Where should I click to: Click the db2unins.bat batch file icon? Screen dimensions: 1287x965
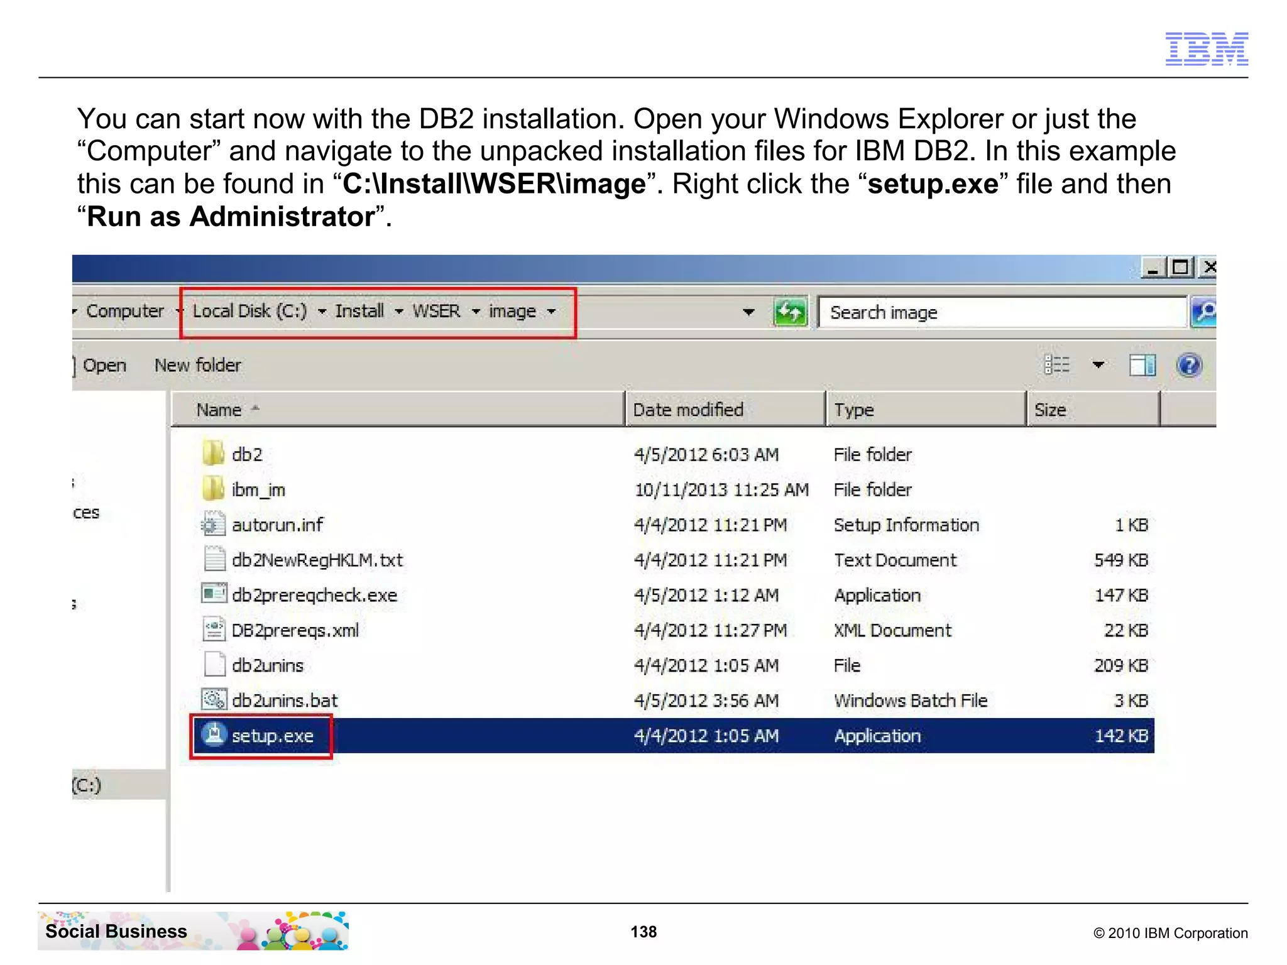214,699
